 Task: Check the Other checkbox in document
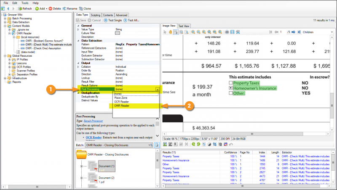pyautogui.click(x=230, y=93)
